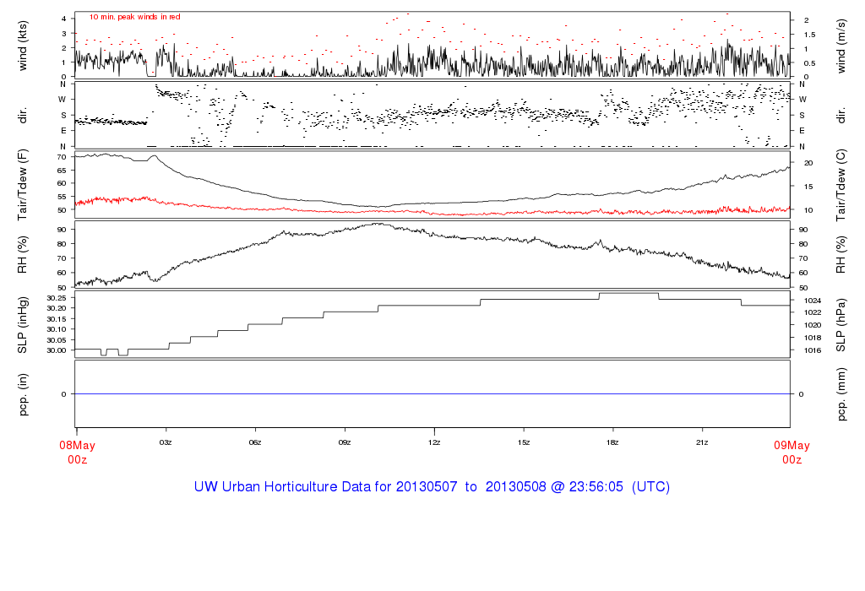
Task: Click the '21z' time axis label
Action: click(702, 442)
